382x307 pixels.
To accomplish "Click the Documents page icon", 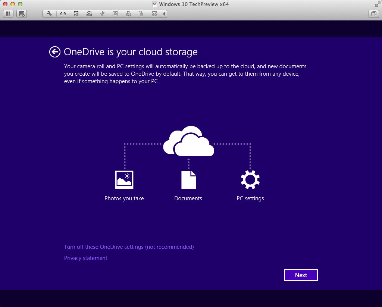I will coord(188,180).
